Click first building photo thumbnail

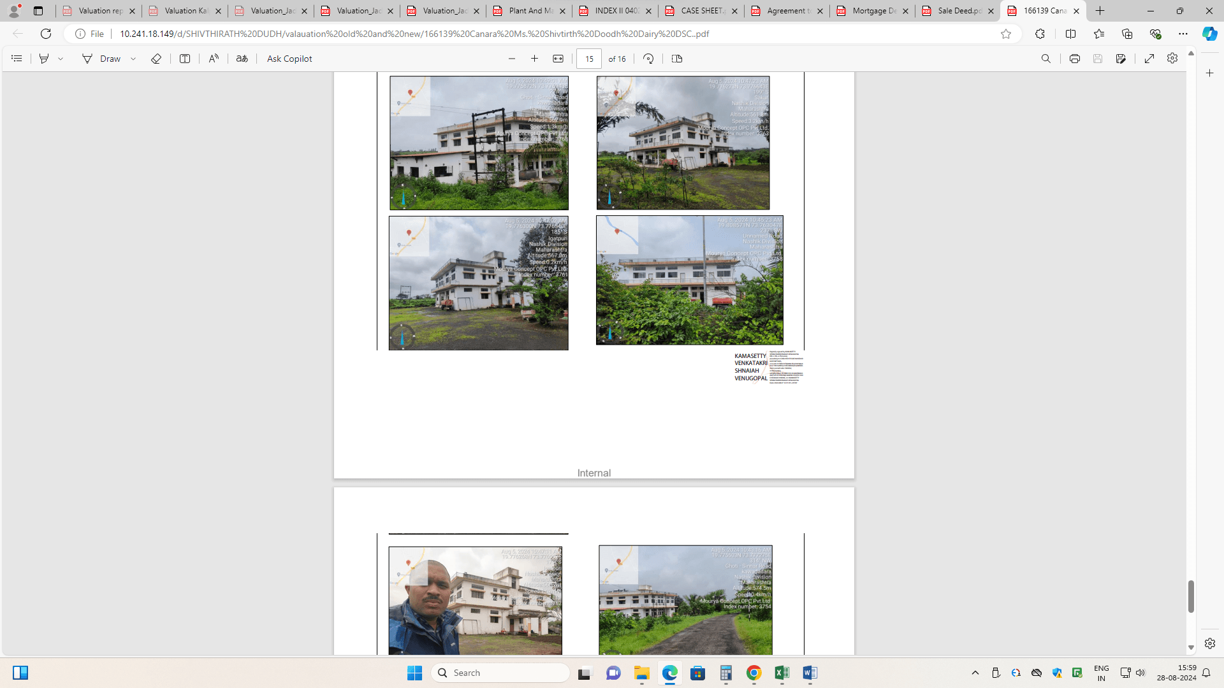point(479,143)
